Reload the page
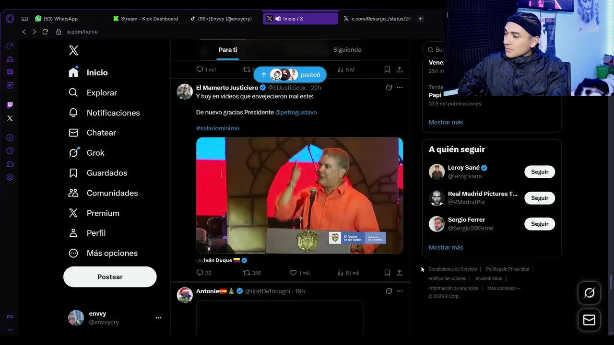Viewport: 614px width, 345px height. click(x=45, y=32)
